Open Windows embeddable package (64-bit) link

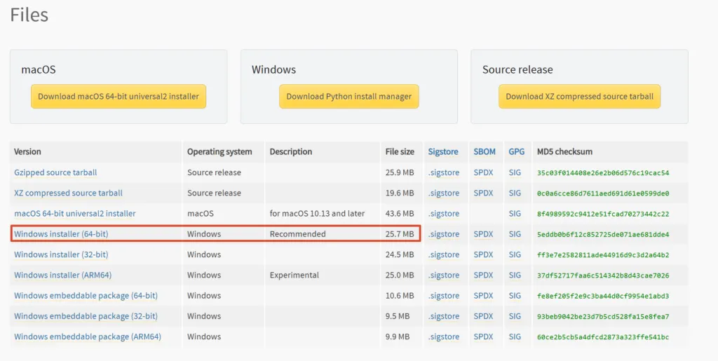point(86,296)
